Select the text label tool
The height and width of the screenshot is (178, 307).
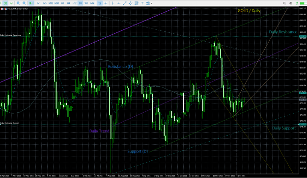(x=142, y=3)
